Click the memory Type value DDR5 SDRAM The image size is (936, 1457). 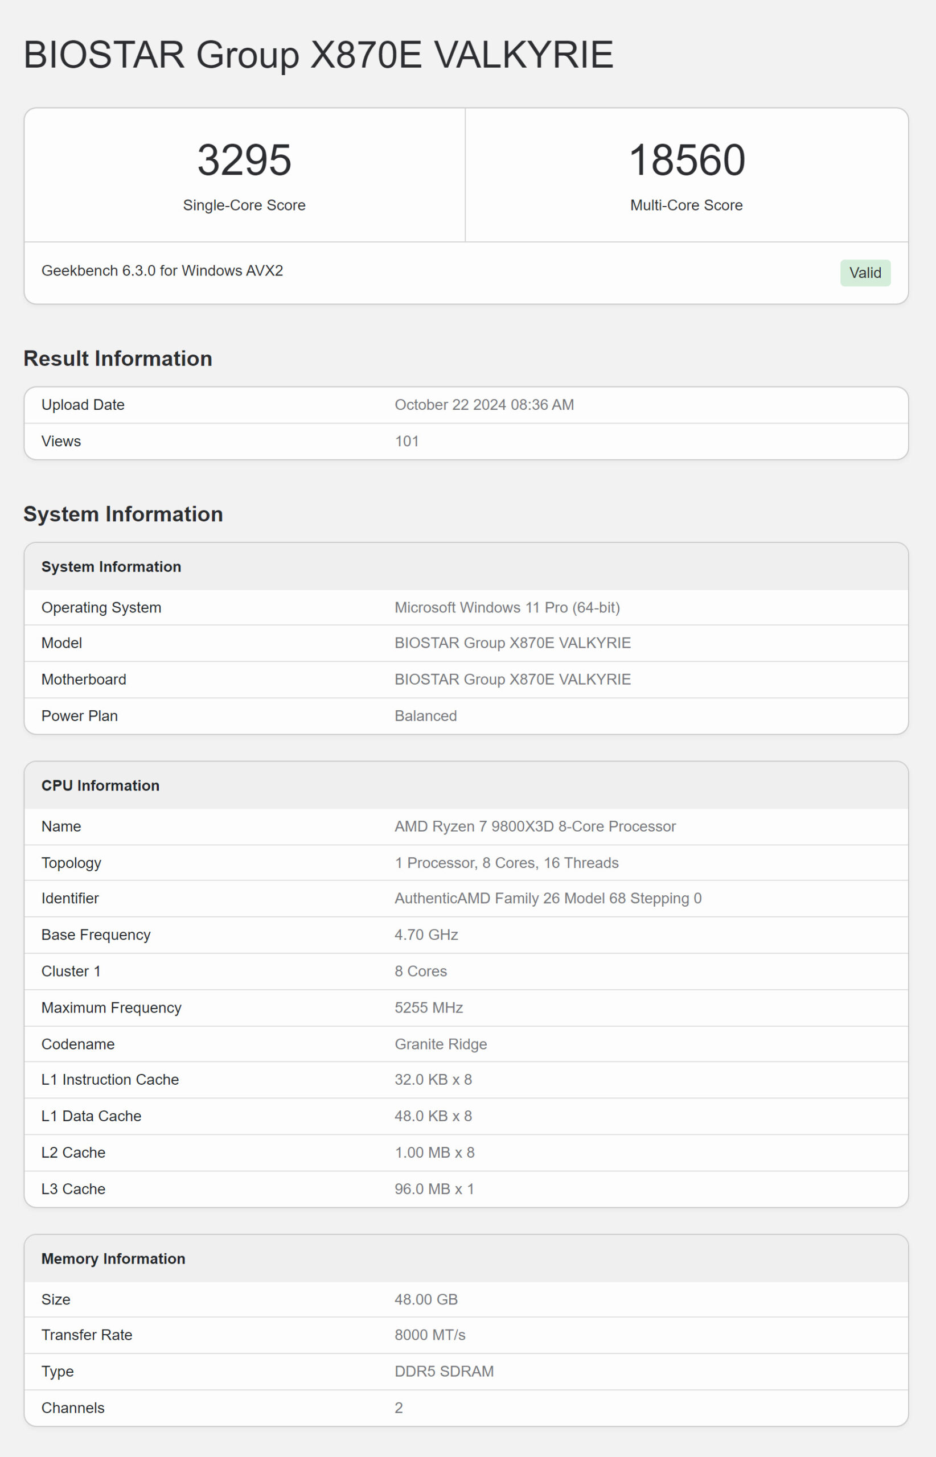444,1370
